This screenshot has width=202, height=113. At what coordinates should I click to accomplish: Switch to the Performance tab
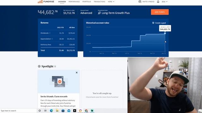[74, 2]
